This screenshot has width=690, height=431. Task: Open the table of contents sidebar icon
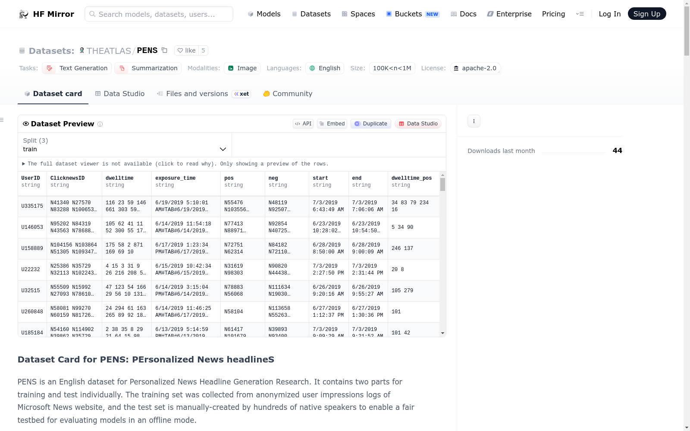pos(2,120)
